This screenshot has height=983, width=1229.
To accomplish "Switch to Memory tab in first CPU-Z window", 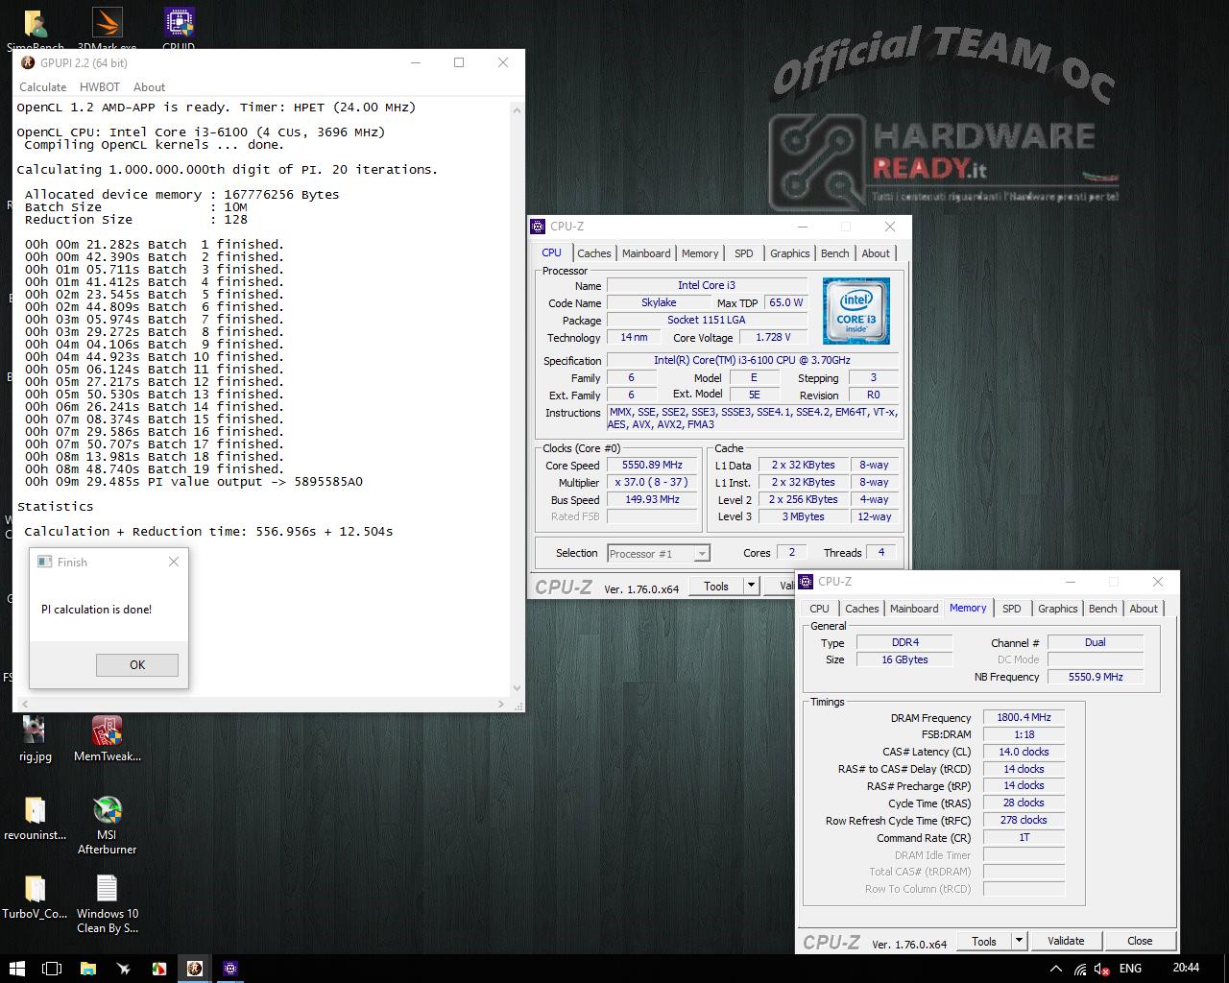I will coord(700,253).
